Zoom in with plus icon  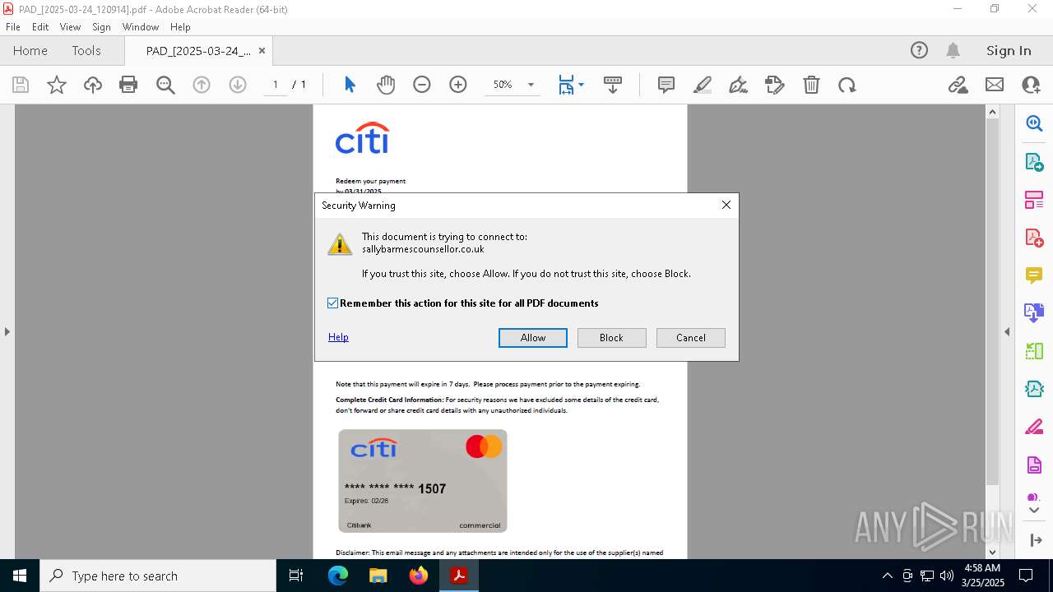click(x=458, y=85)
